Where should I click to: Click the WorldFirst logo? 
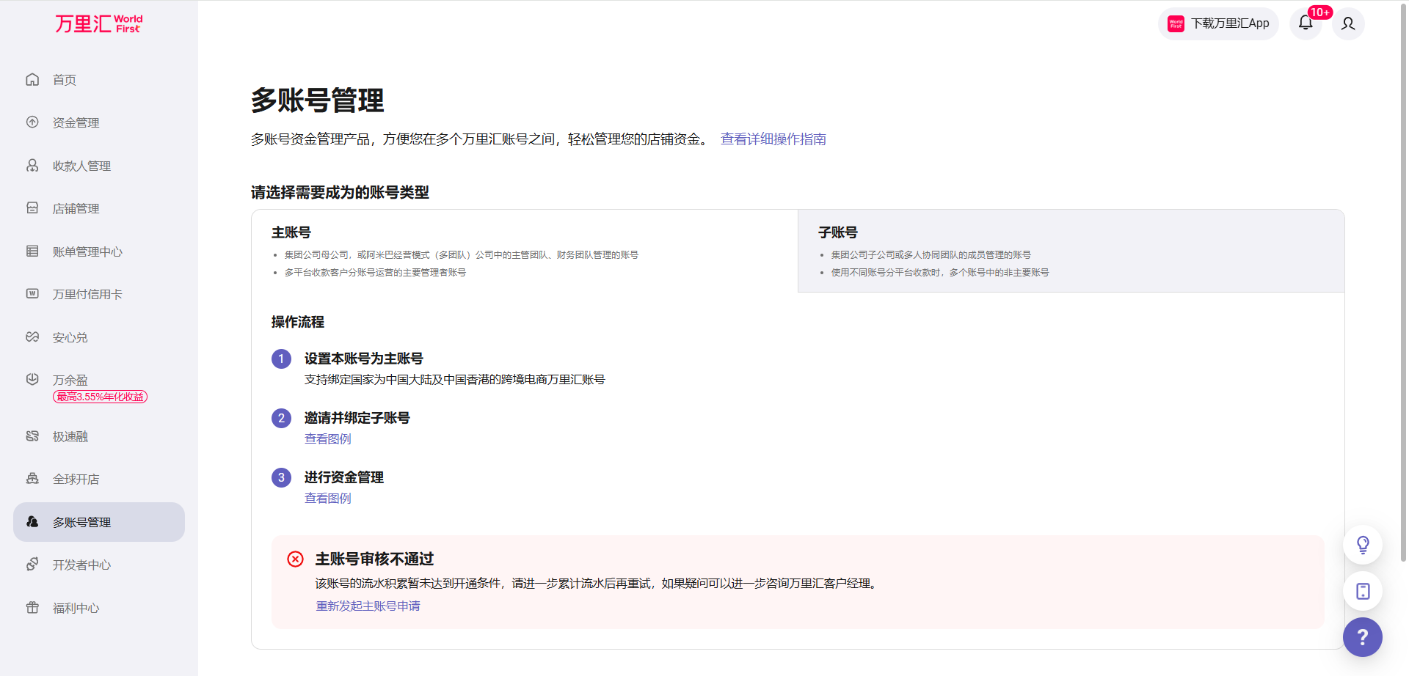[x=98, y=24]
